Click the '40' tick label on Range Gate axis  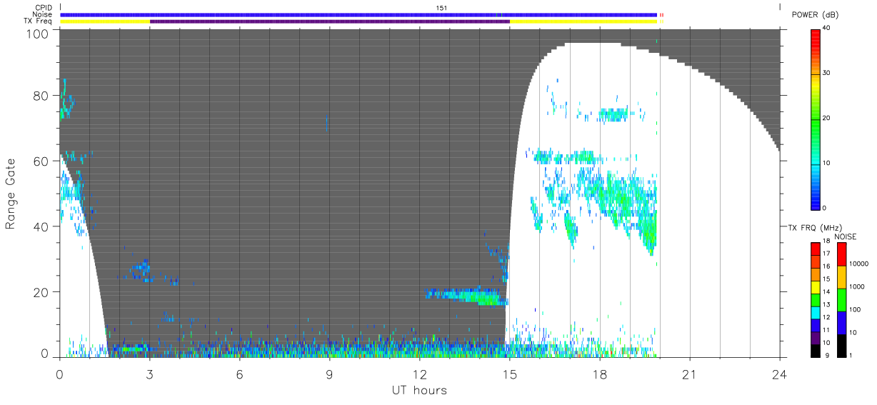(x=42, y=226)
